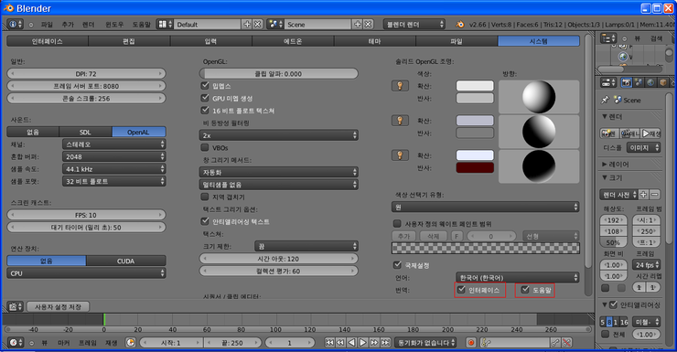Click the screen layout browse icon next to Default
The width and height of the screenshot is (677, 352).
pos(165,24)
